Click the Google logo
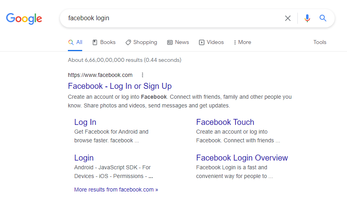 (24, 19)
